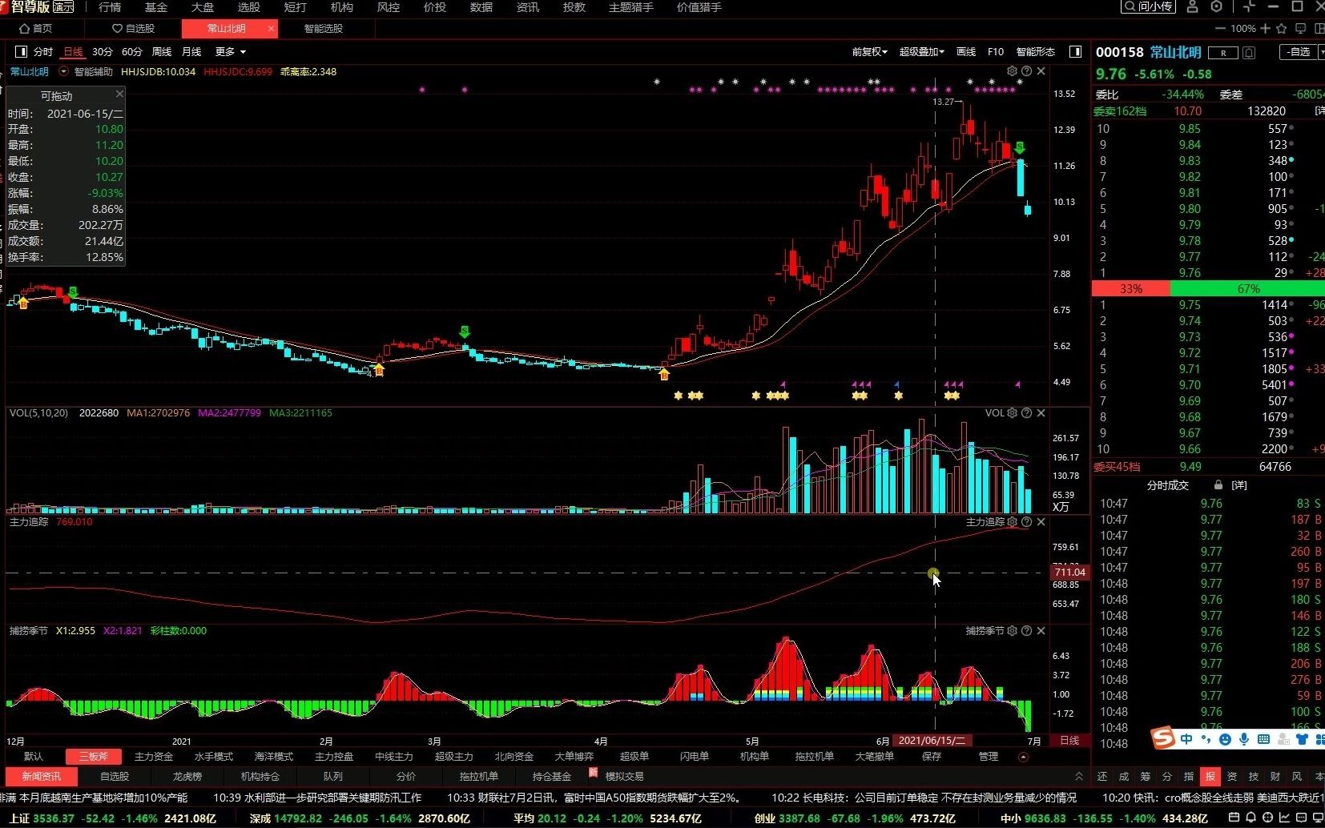Toggle the right panel icon next to 智能形态
This screenshot has width=1325, height=828.
pos(1076,51)
